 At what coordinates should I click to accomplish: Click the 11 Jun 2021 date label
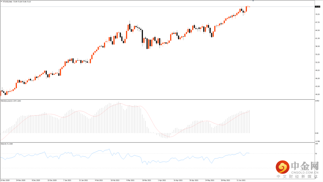coord(241,180)
